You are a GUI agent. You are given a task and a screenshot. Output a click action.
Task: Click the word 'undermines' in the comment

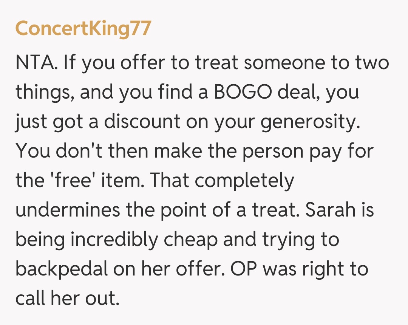(x=68, y=210)
